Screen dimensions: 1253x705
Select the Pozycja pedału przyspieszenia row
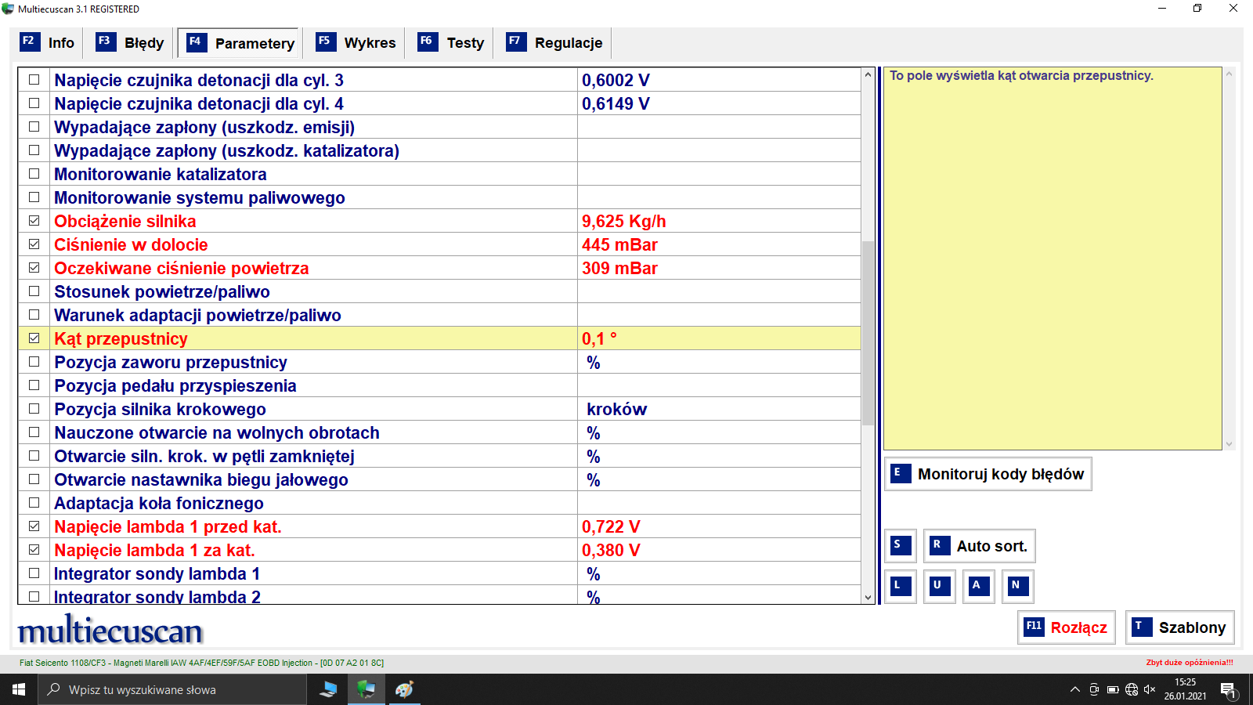tap(439, 385)
